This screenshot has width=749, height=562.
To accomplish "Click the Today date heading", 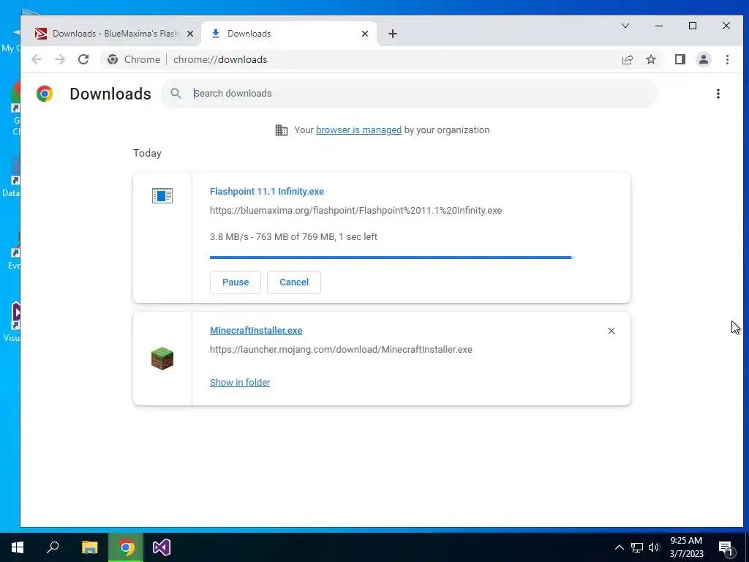I will pos(147,153).
